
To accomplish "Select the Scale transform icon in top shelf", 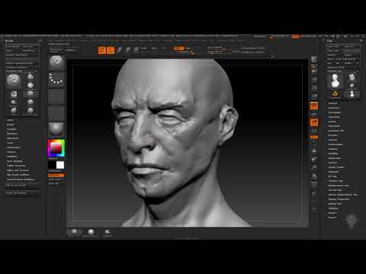I will [x=128, y=50].
